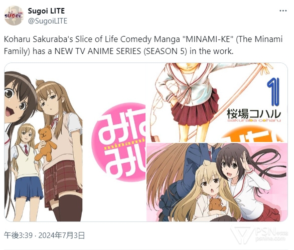This screenshot has width=294, height=250.
Task: Click the orange logo on the manga cover
Action: 253,134
